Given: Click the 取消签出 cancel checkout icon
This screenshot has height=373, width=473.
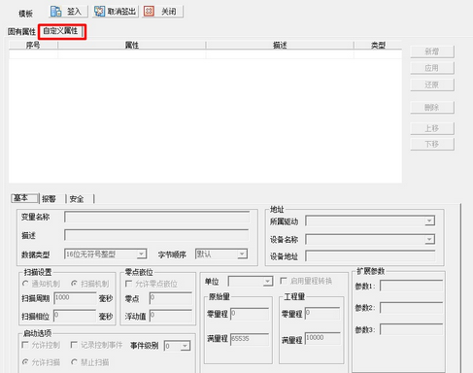Looking at the screenshot, I should (99, 12).
